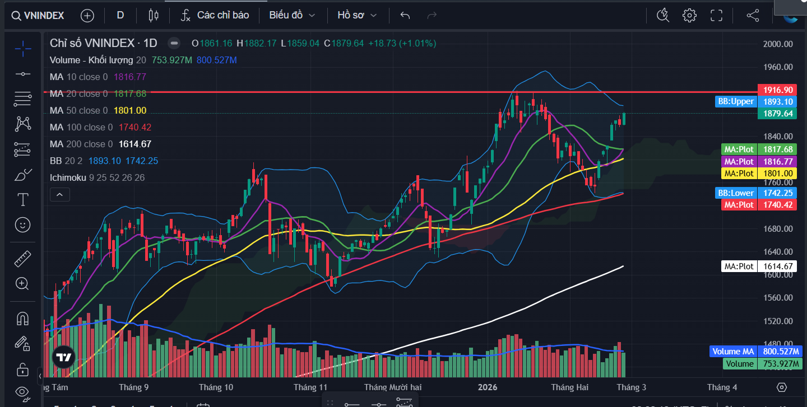807x407 pixels.
Task: Open chart settings gear
Action: [689, 15]
